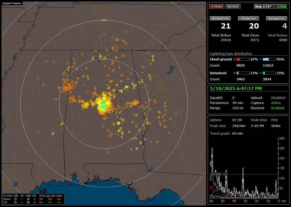Click the Recent -CG cyan symbol in legend
291x207 pixels.
15,199
